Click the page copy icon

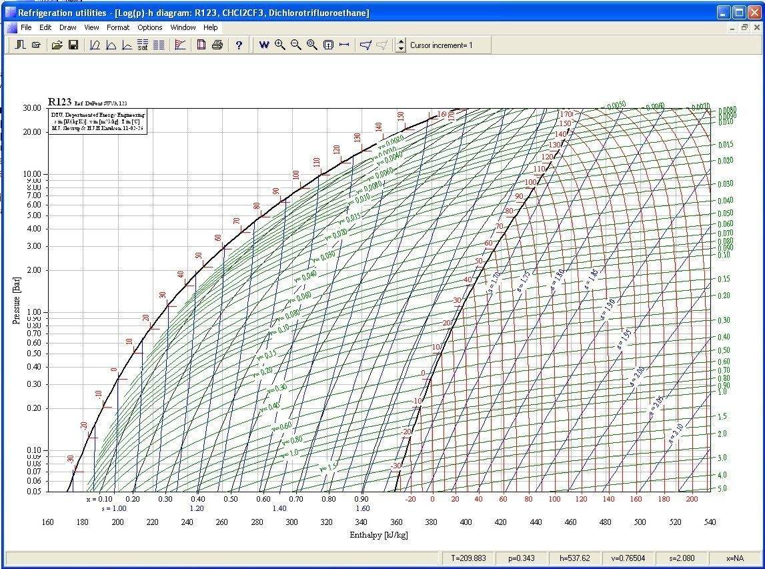(x=201, y=45)
